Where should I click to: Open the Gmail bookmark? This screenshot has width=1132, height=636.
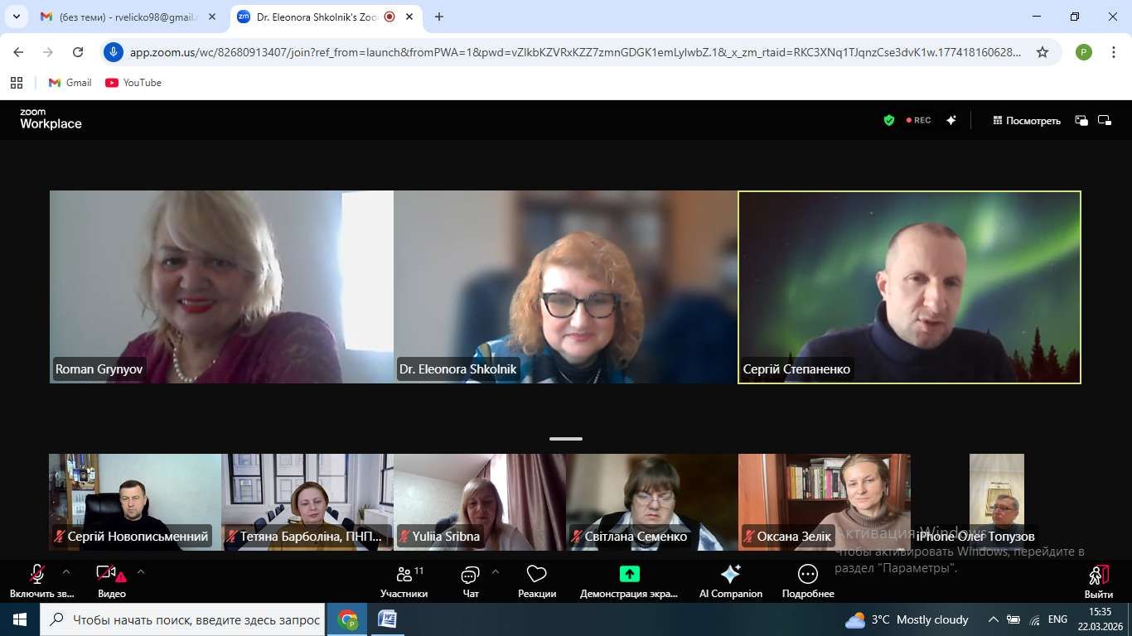70,83
